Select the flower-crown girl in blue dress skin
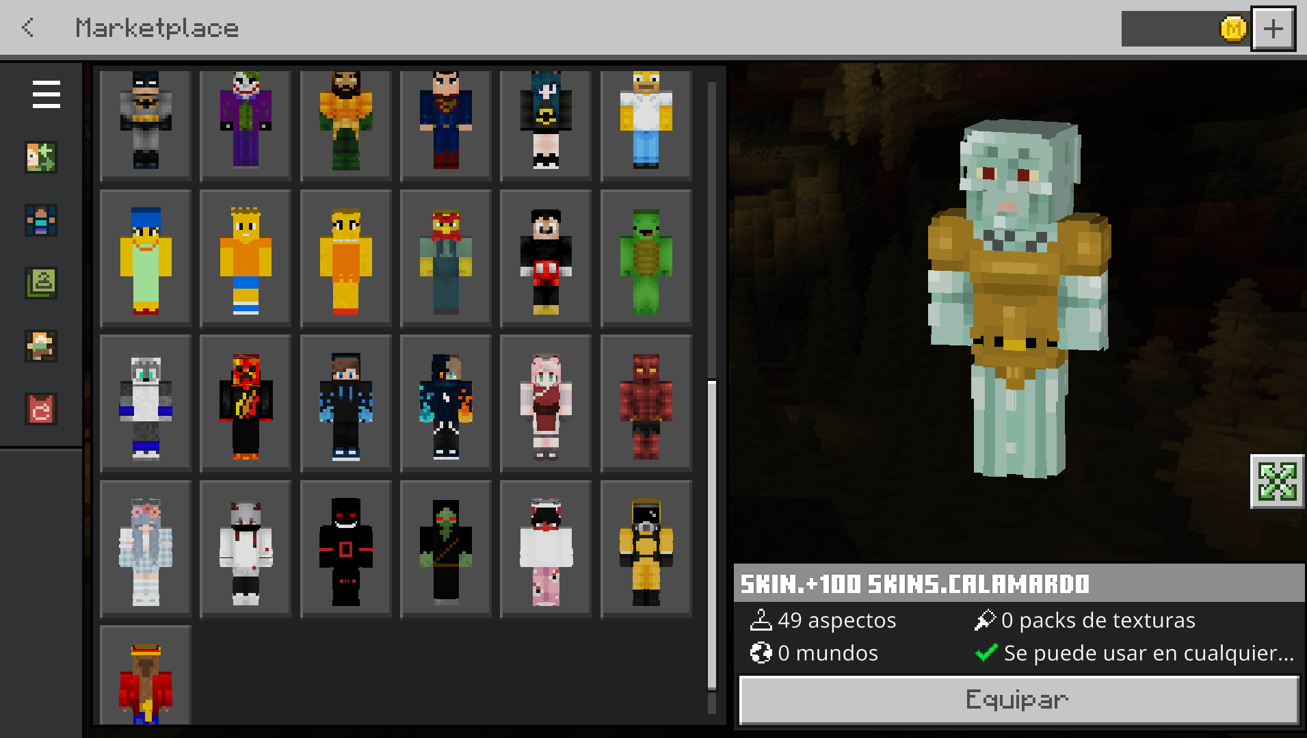1307x738 pixels. (146, 548)
